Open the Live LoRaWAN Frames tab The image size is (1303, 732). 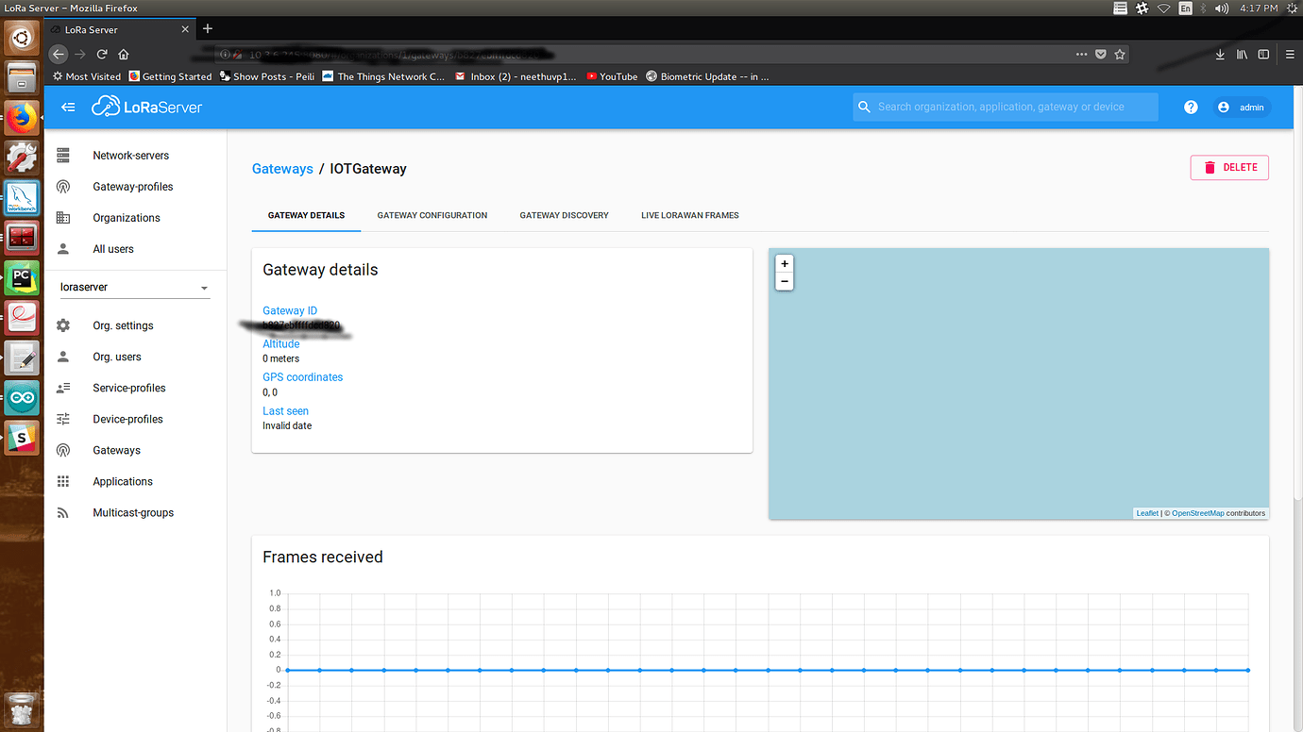click(x=689, y=215)
